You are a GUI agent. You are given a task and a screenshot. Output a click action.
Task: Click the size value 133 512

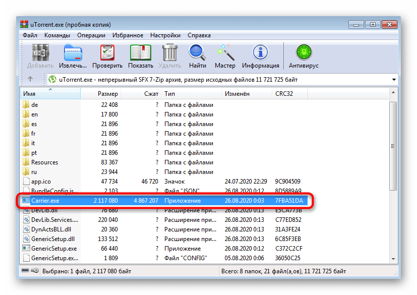[108, 239]
